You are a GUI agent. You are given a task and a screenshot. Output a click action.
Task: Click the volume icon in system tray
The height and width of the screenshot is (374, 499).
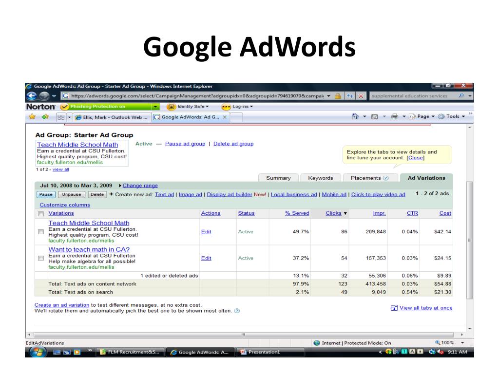(x=441, y=352)
